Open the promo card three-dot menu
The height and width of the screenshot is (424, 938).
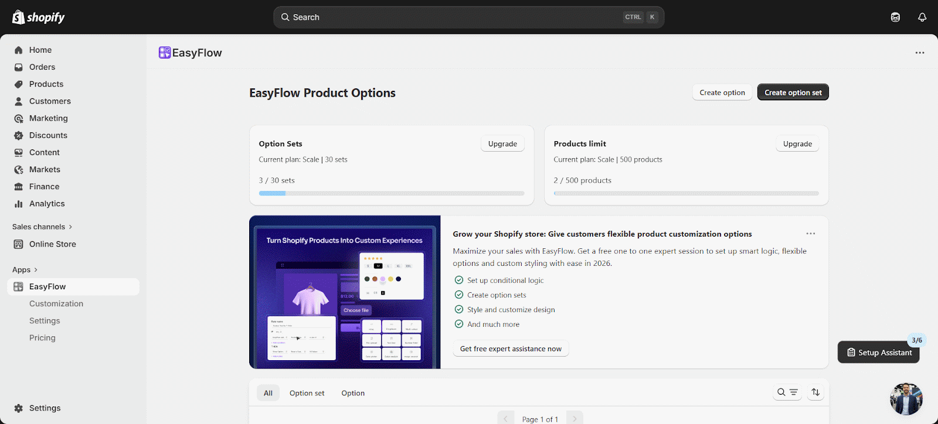810,234
